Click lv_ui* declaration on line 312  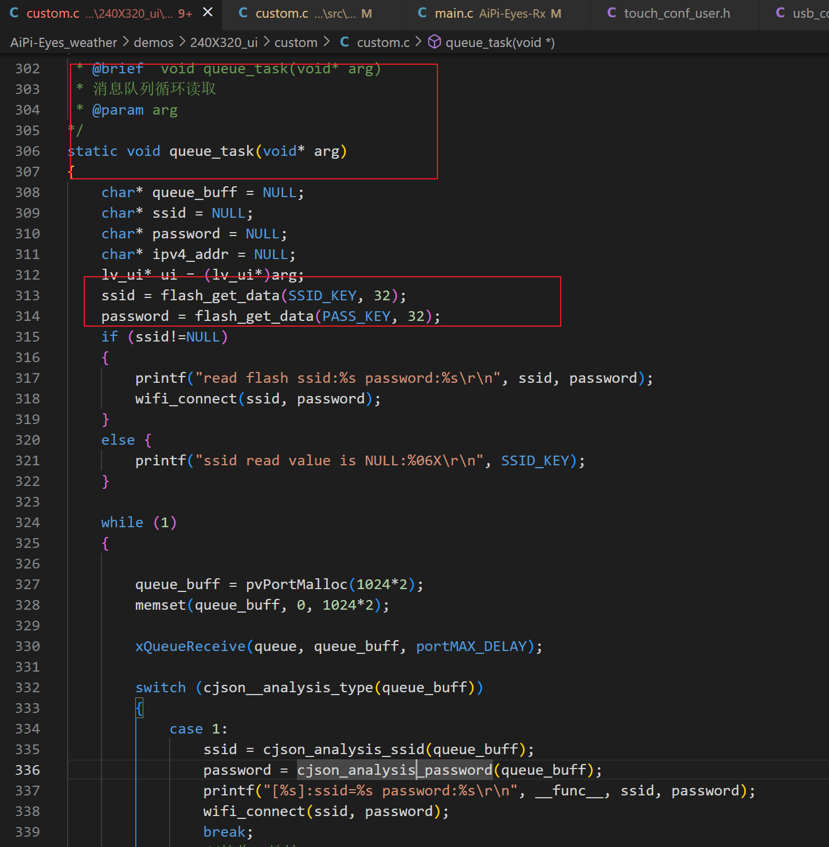[202, 275]
